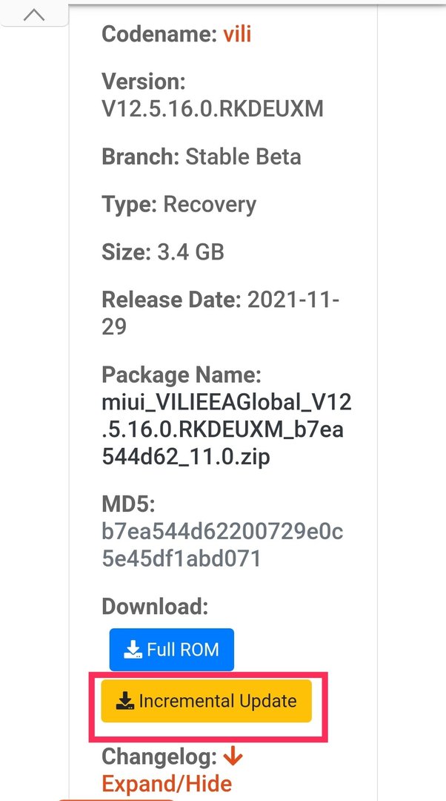Tap the scroll-to-top chevron icon
This screenshot has width=446, height=801.
click(x=33, y=15)
